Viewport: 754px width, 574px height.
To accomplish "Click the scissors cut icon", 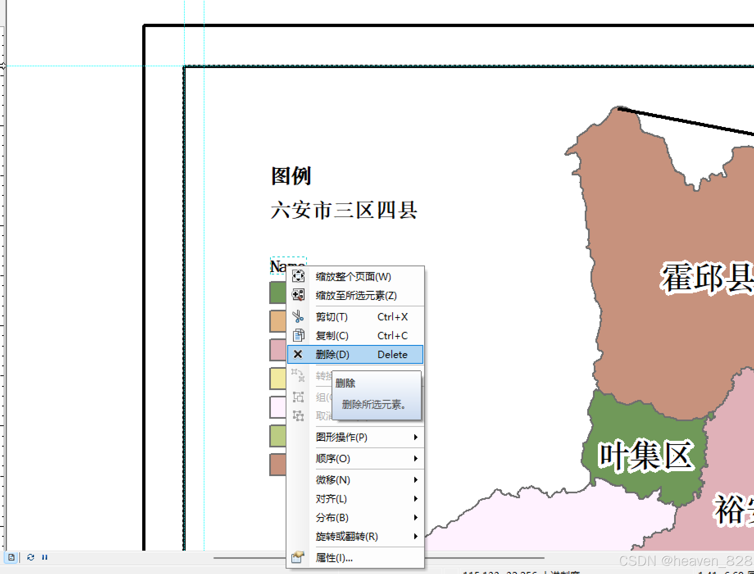I will pos(298,316).
